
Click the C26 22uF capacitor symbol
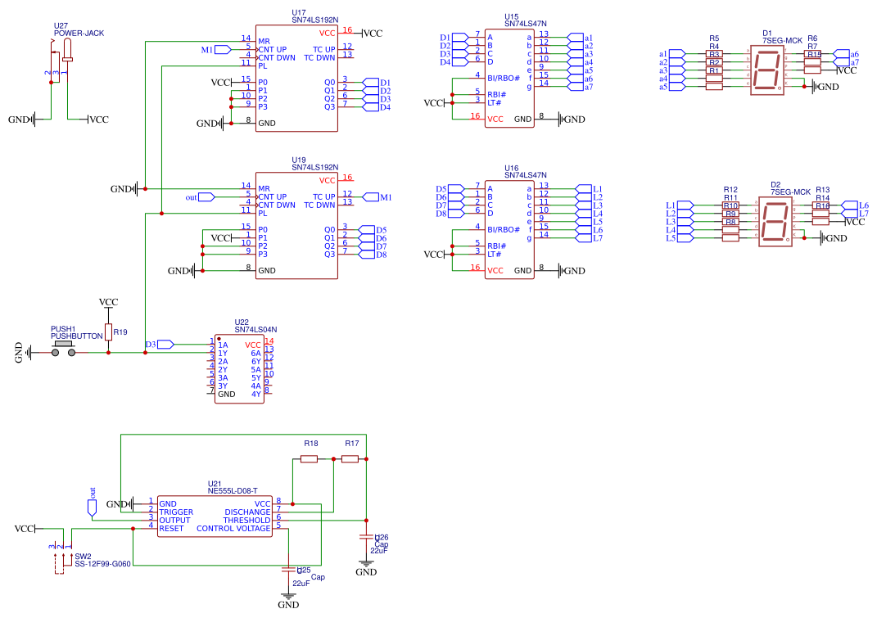coord(366,536)
